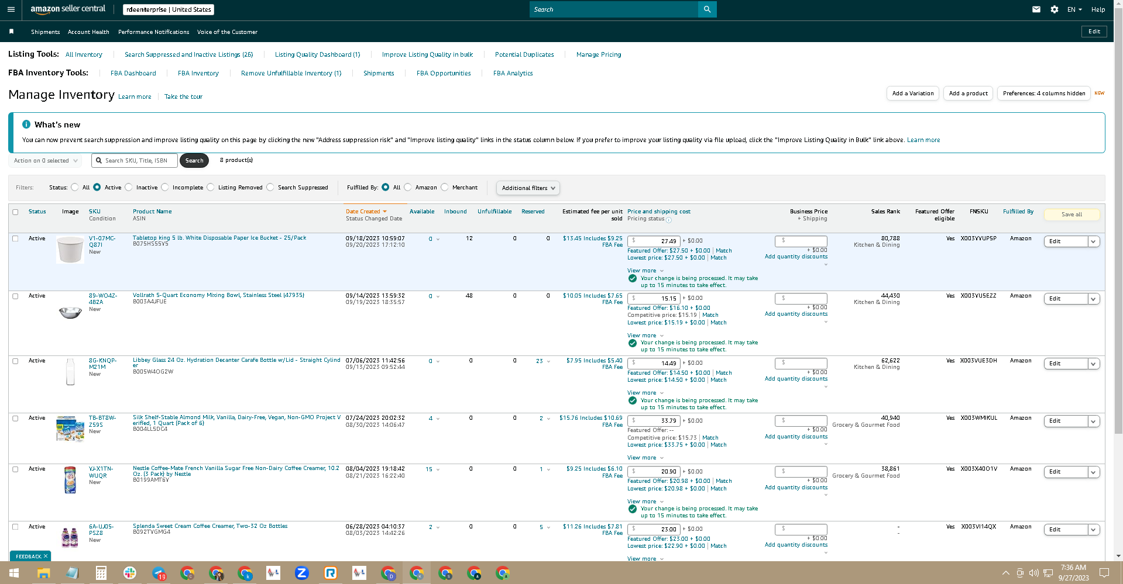1123x584 pixels.
Task: Open Slack from the taskbar
Action: pos(130,573)
